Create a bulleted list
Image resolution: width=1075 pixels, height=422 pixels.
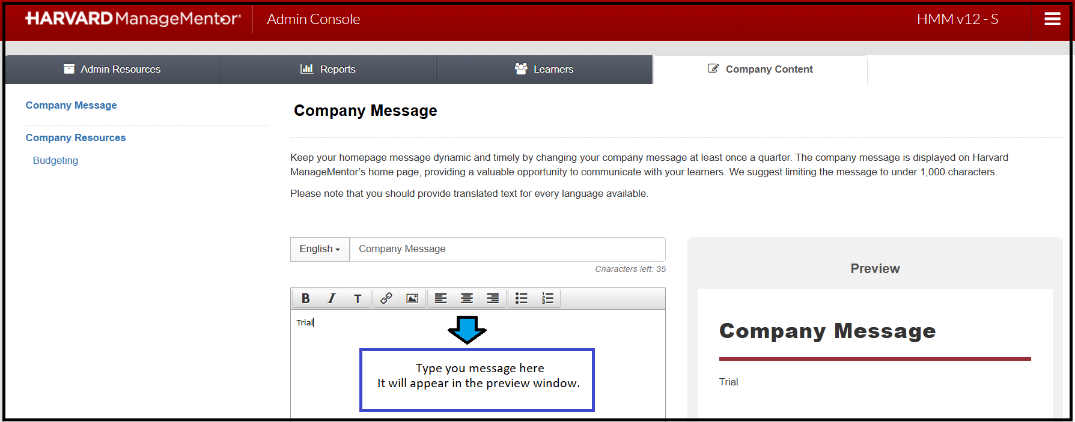coord(522,298)
